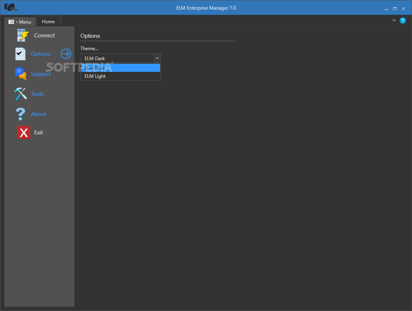Click the red Exit X icon
412x311 pixels.
(x=24, y=132)
